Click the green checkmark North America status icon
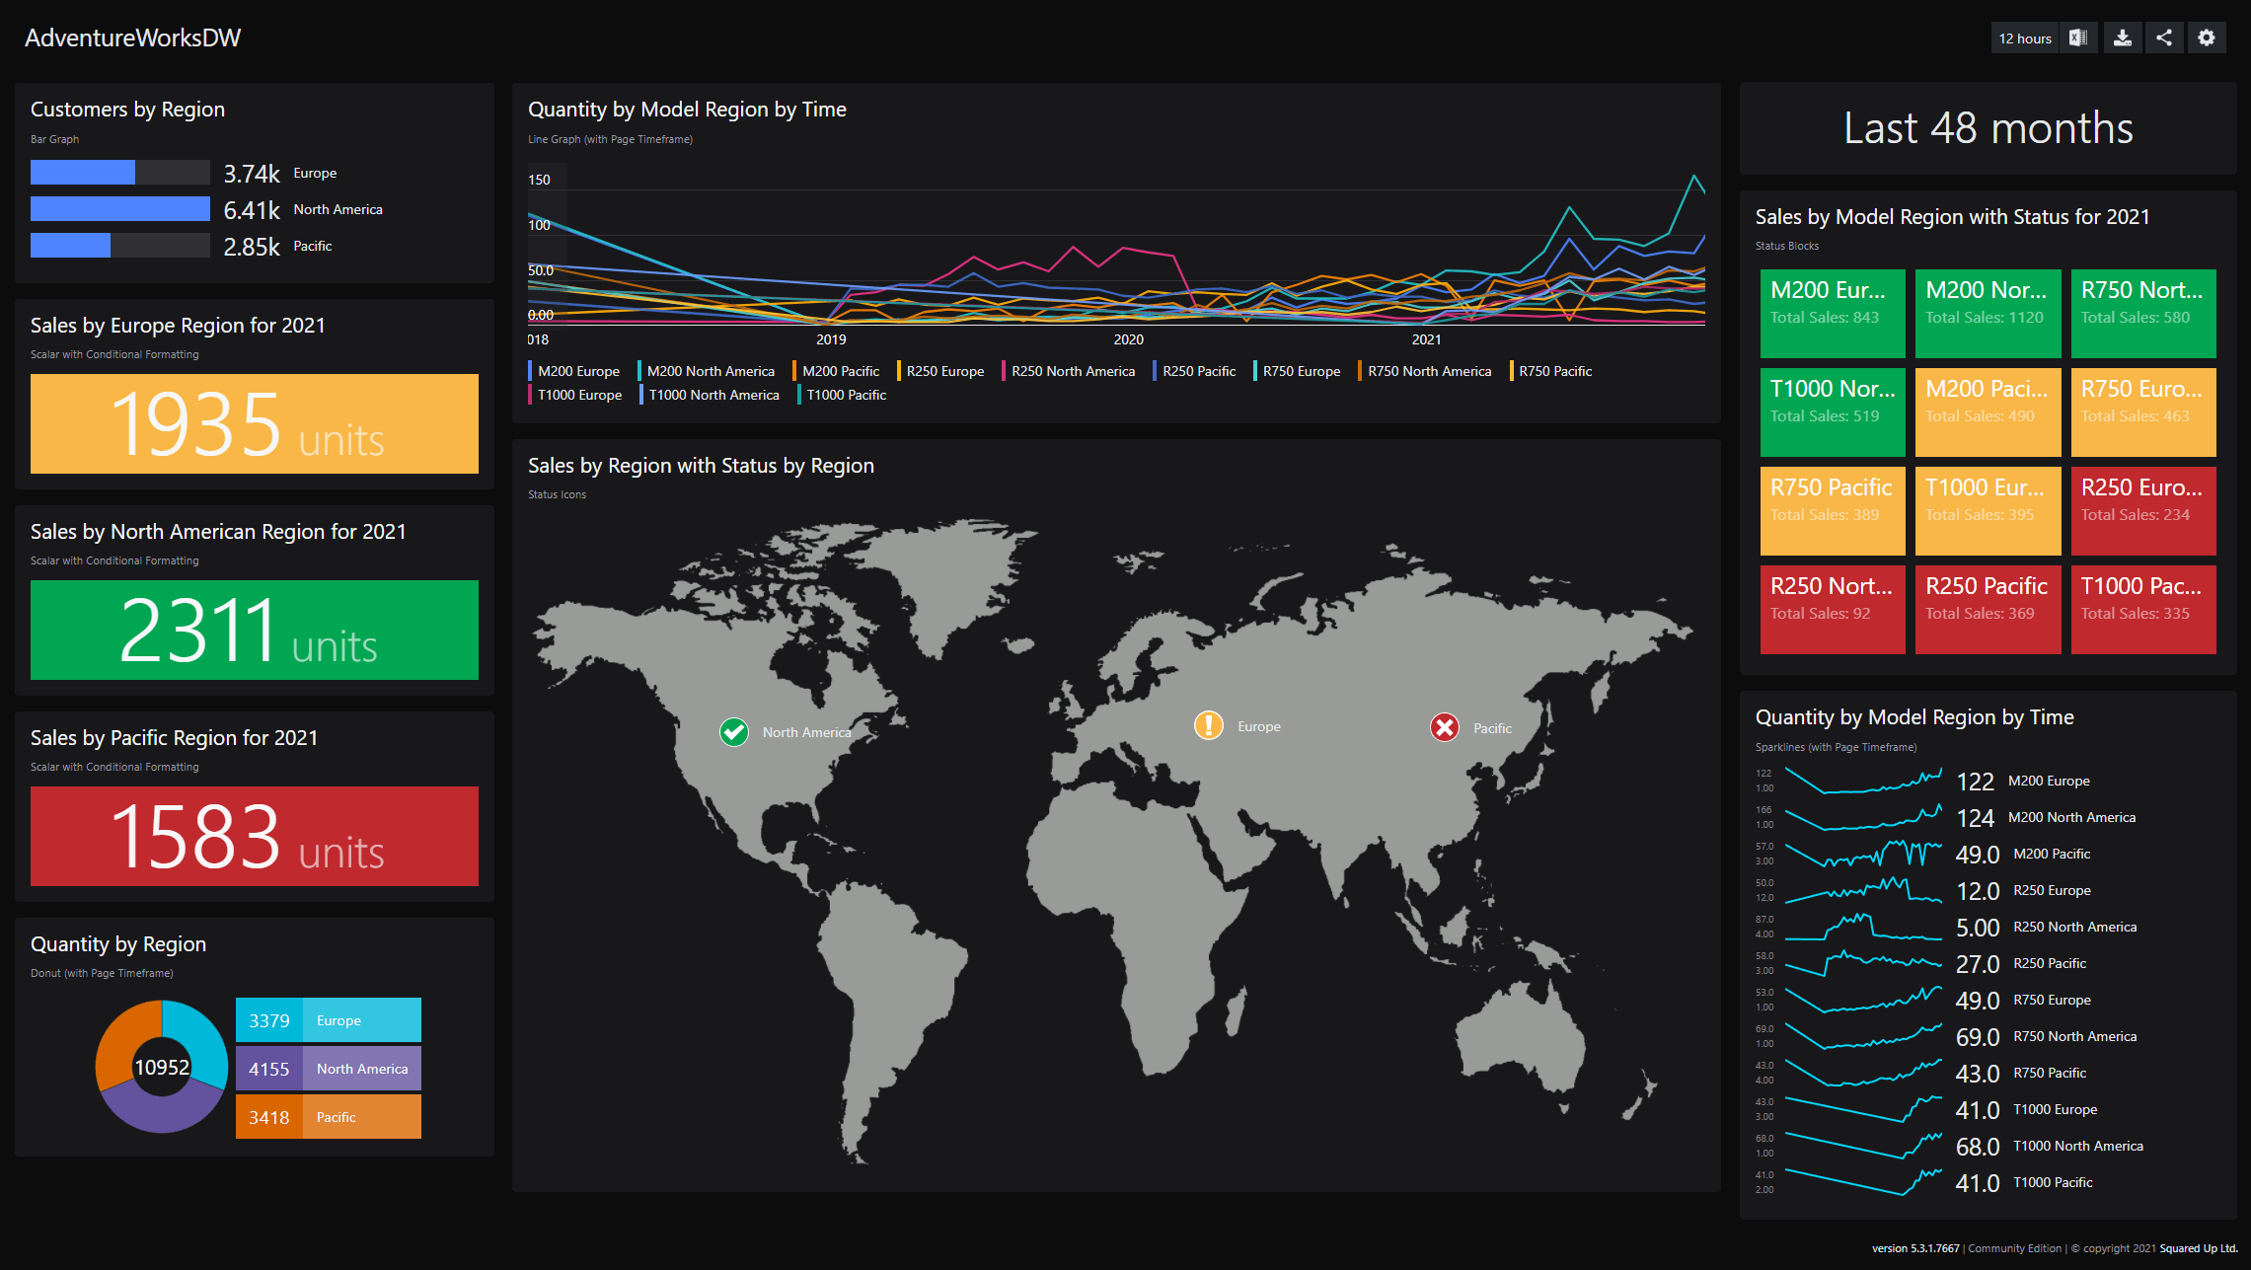2251x1270 pixels. tap(733, 732)
